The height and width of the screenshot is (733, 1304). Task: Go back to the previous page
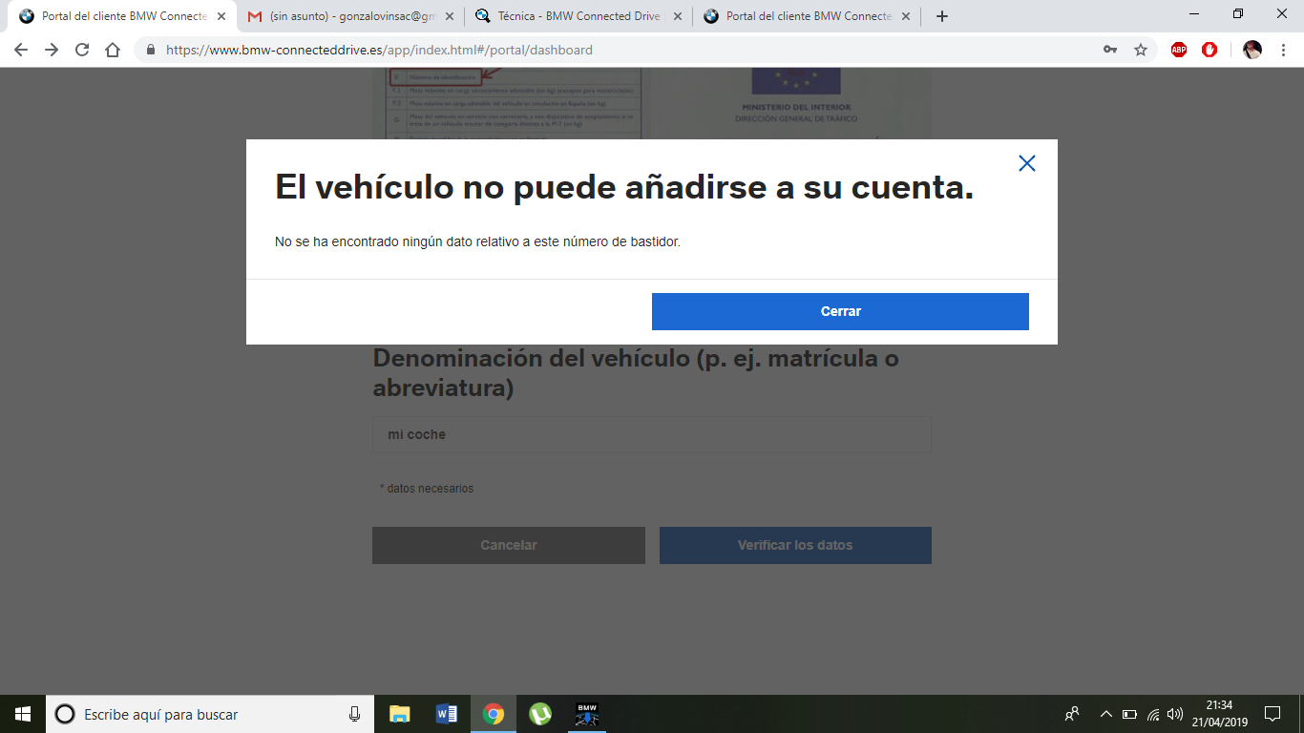point(21,50)
